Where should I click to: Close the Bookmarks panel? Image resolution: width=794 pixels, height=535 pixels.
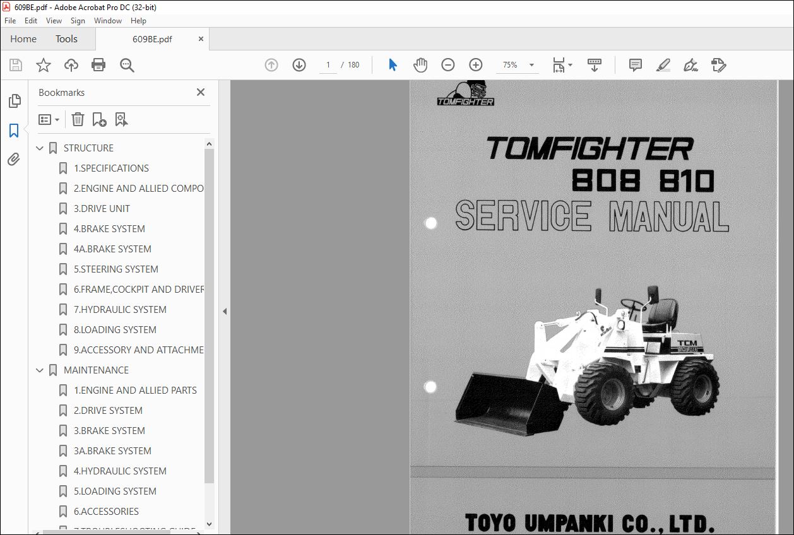[201, 92]
